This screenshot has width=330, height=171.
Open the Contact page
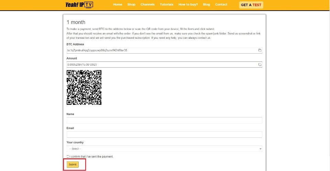221,4
